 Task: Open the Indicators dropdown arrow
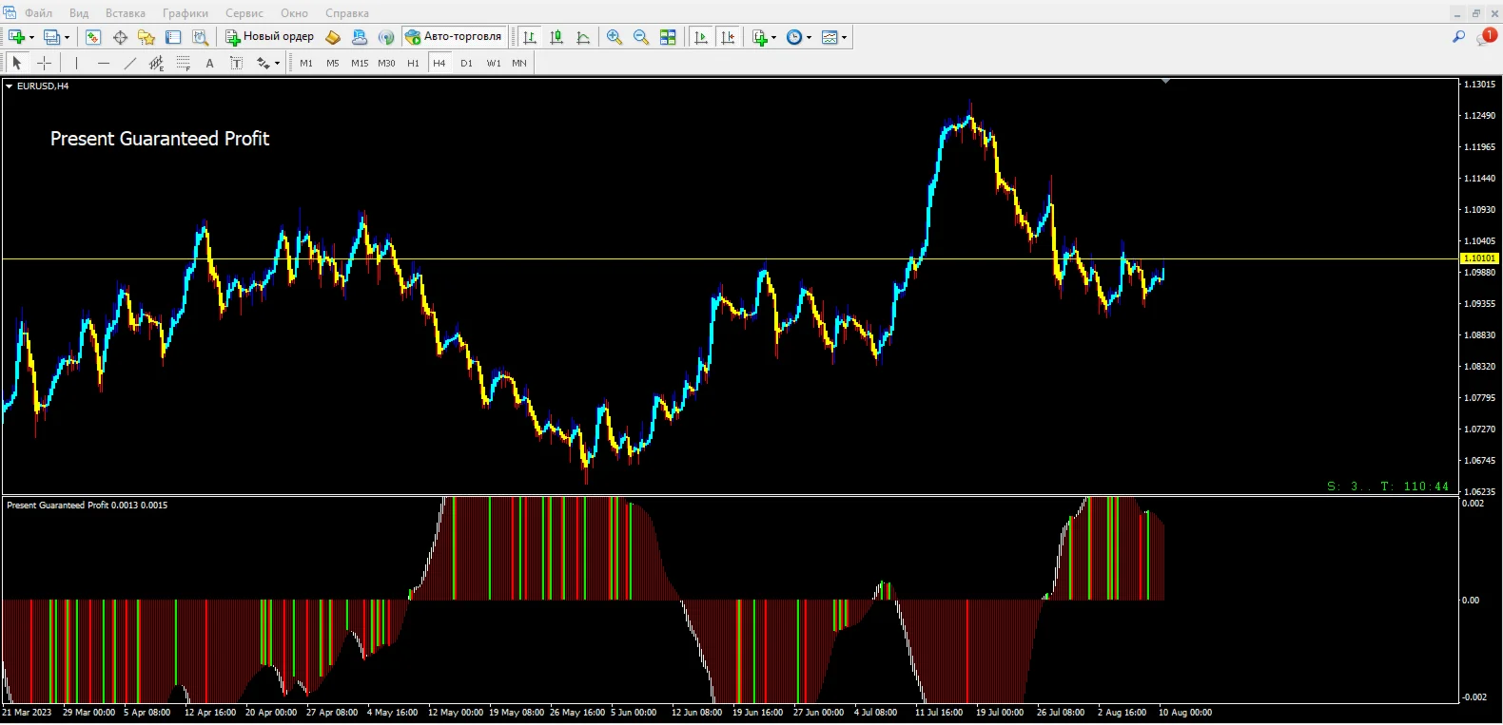(x=773, y=38)
